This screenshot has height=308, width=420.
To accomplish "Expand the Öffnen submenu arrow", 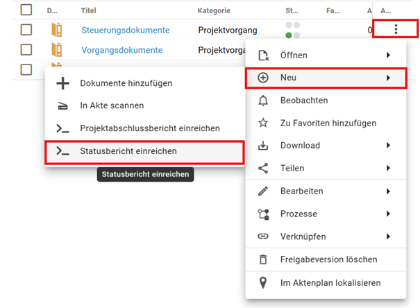I will 388,55.
